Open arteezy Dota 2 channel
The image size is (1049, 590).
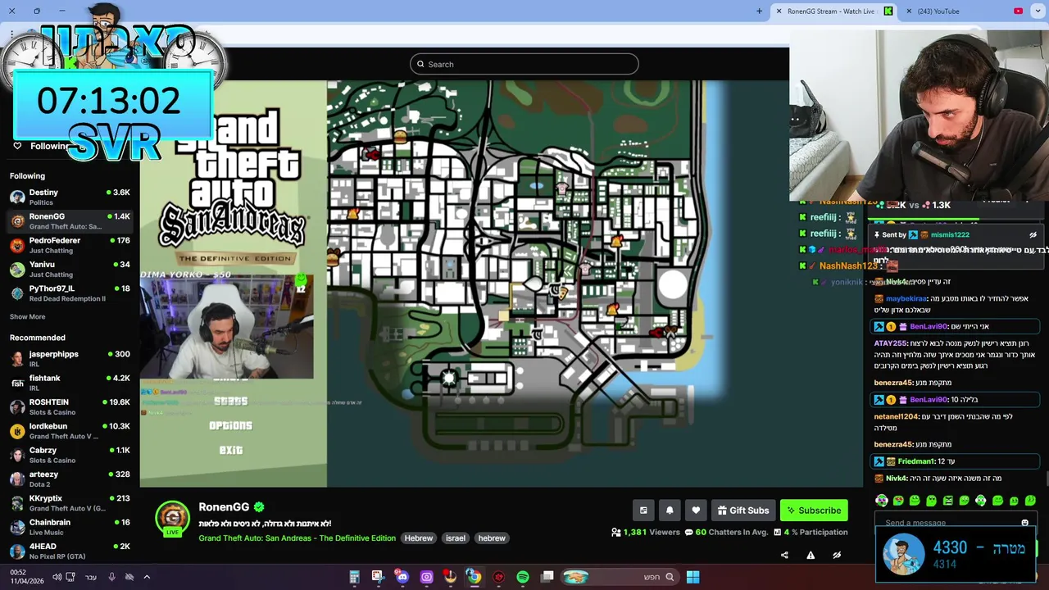tap(70, 479)
